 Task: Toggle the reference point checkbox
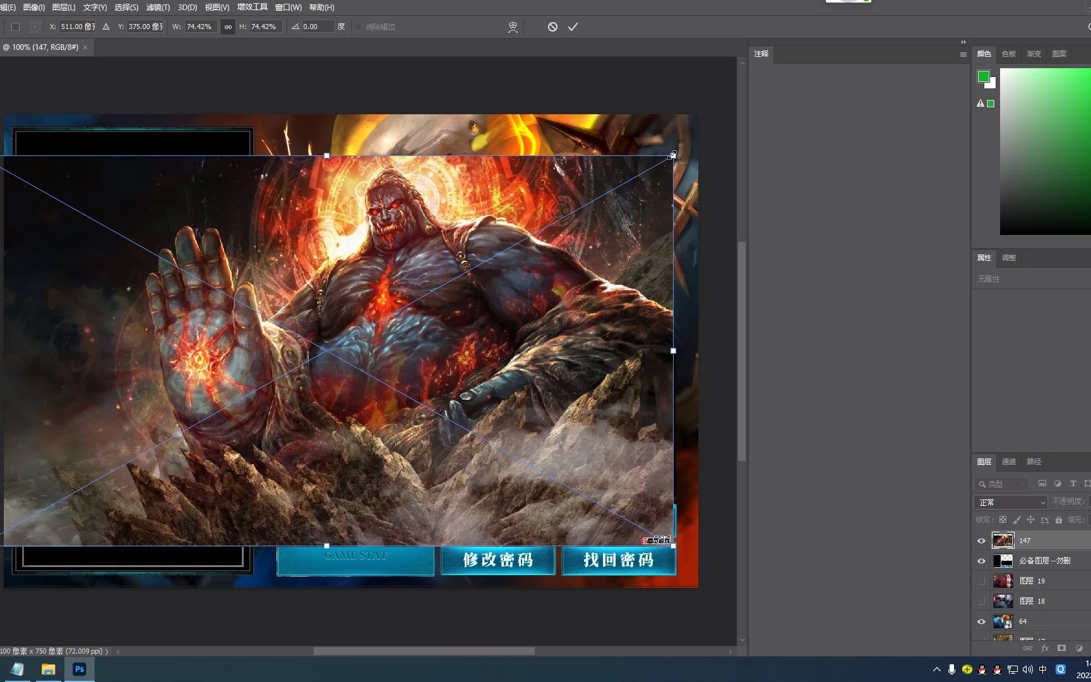pos(16,27)
